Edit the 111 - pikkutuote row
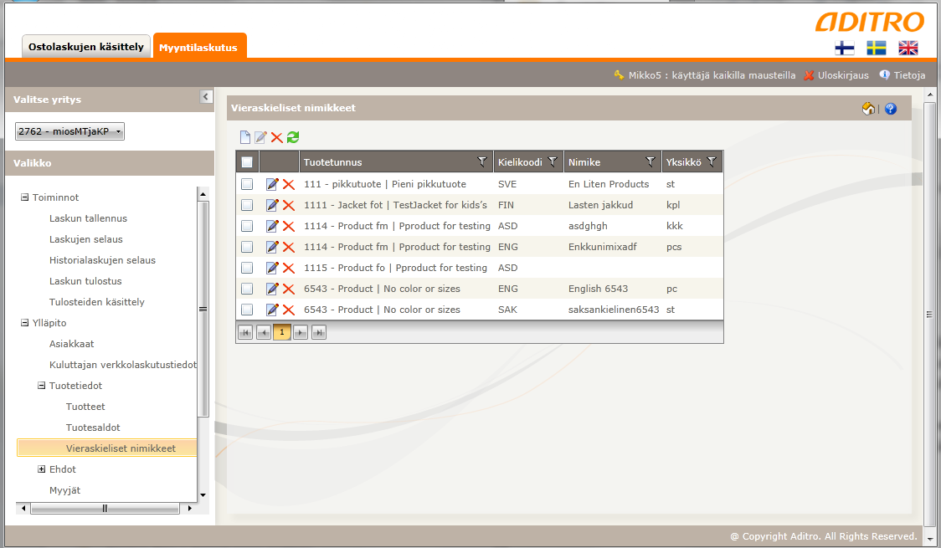The image size is (941, 548). click(x=272, y=184)
